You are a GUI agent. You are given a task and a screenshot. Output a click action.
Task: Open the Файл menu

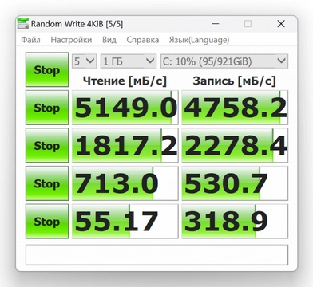pos(30,40)
